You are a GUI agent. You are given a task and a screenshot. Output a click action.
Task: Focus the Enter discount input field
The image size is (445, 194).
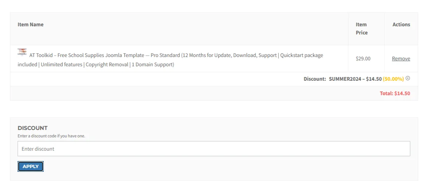tap(214, 149)
